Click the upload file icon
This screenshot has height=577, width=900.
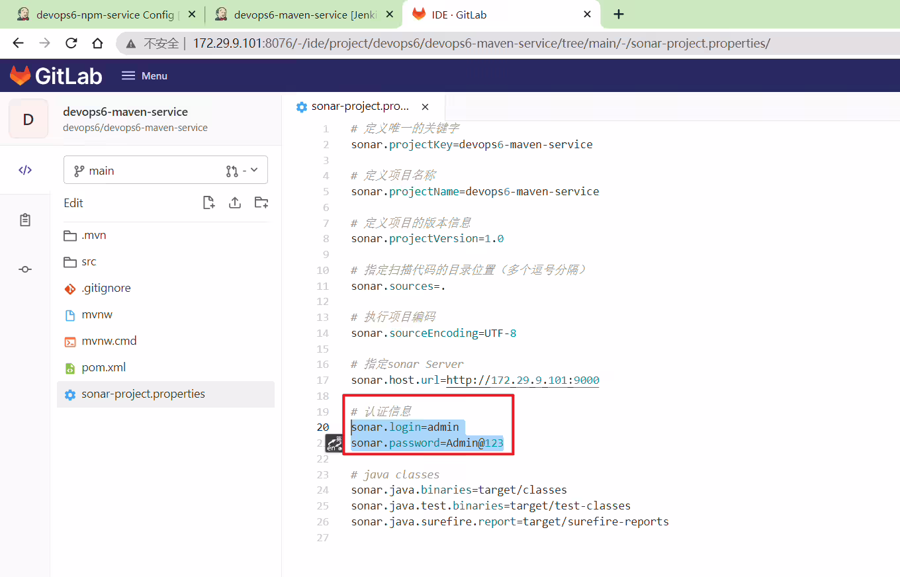point(235,202)
